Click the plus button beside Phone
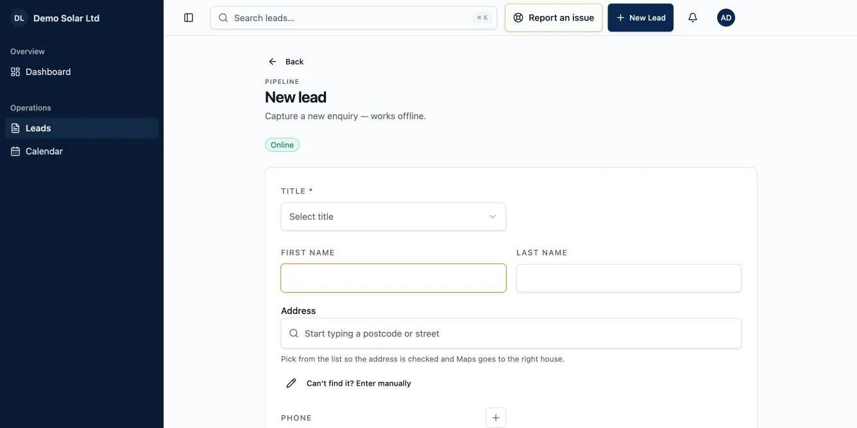 click(496, 418)
